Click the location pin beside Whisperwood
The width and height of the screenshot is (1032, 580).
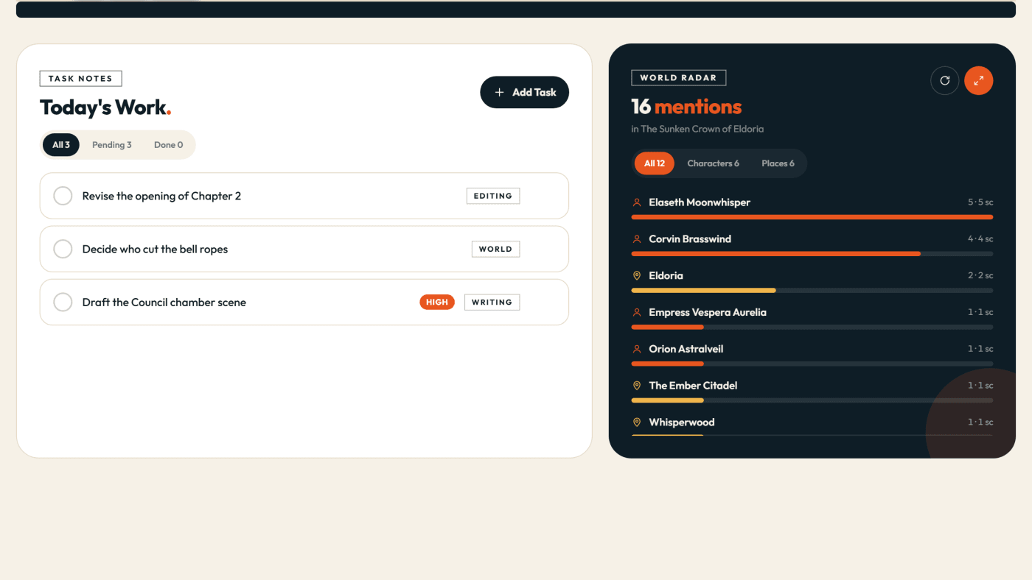tap(637, 422)
